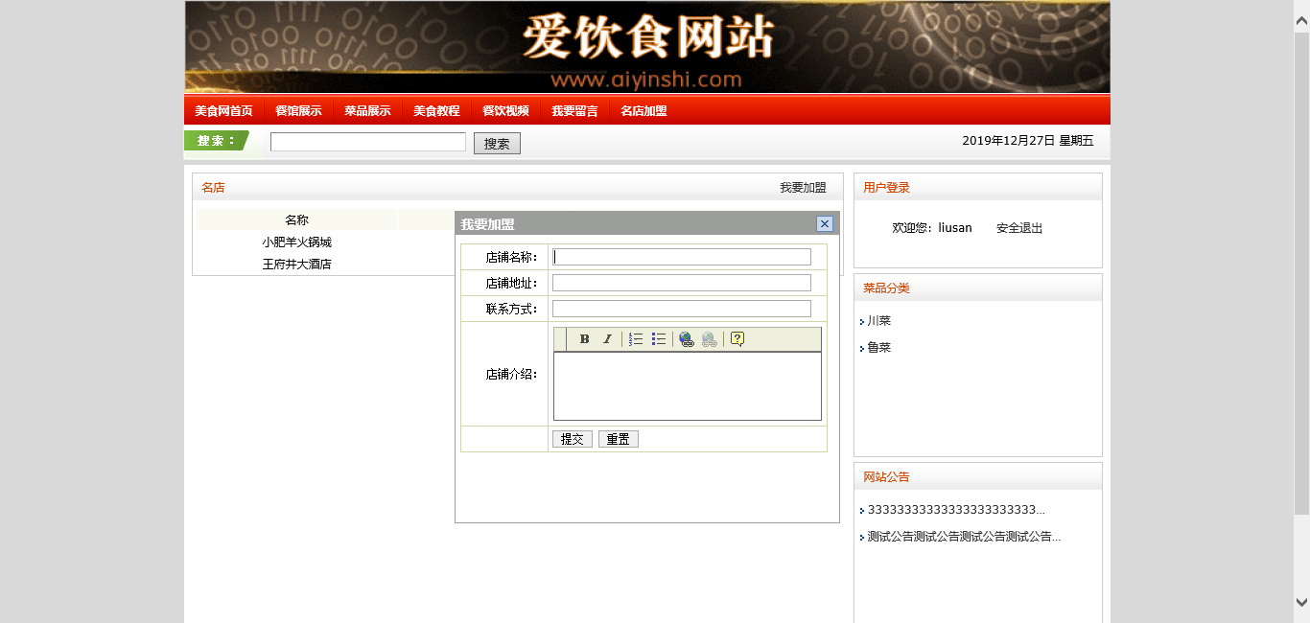The width and height of the screenshot is (1310, 623).
Task: Click the 安全退出 logout link
Action: tap(1018, 228)
